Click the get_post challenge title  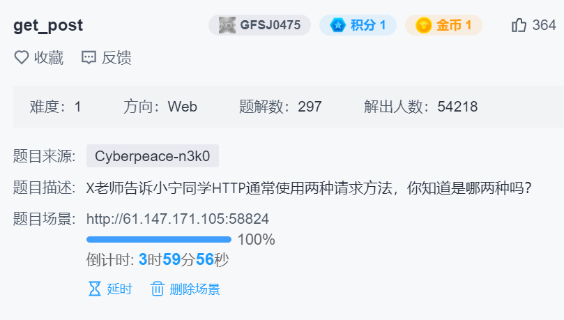coord(48,25)
